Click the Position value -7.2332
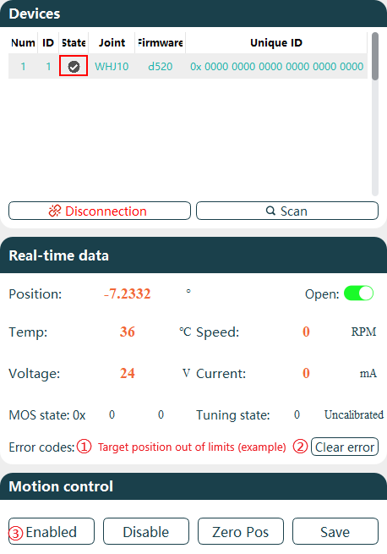The height and width of the screenshot is (554, 387). click(128, 294)
